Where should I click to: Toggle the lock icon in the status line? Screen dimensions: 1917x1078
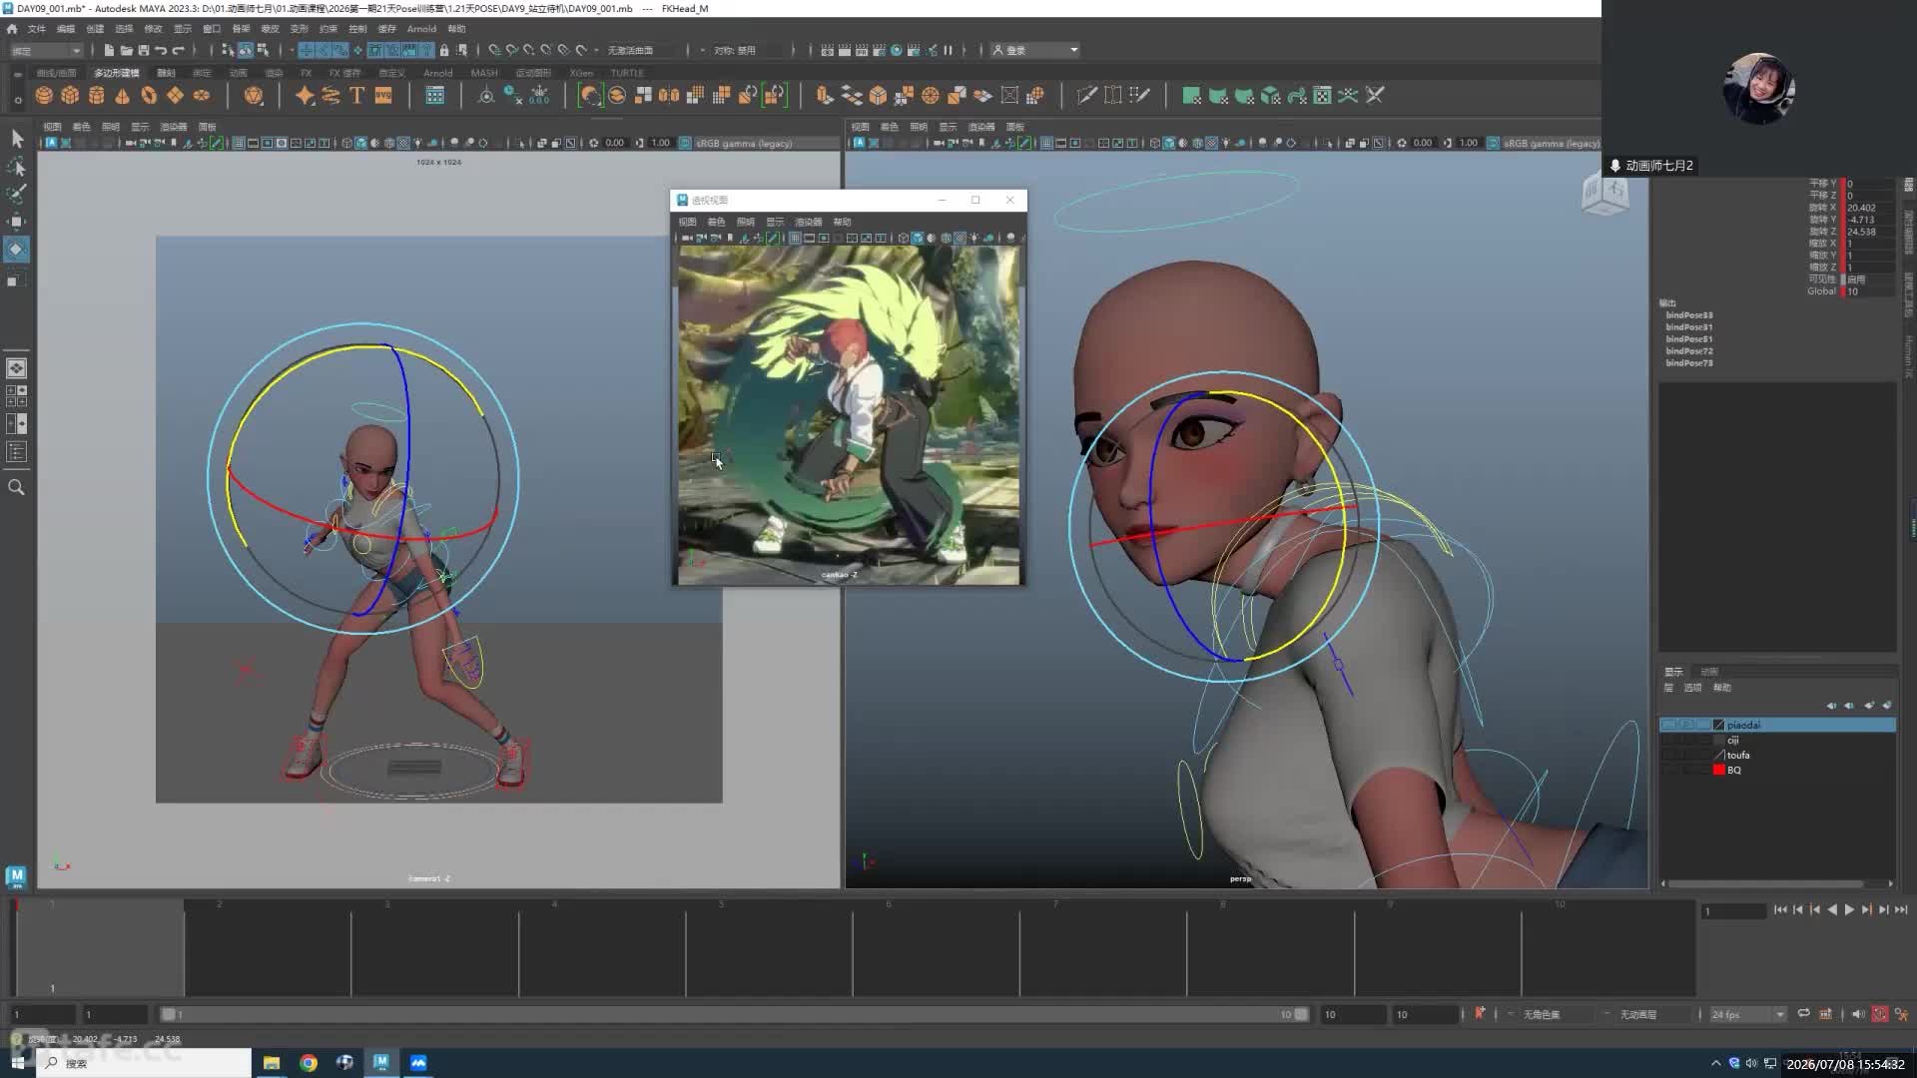(x=444, y=50)
